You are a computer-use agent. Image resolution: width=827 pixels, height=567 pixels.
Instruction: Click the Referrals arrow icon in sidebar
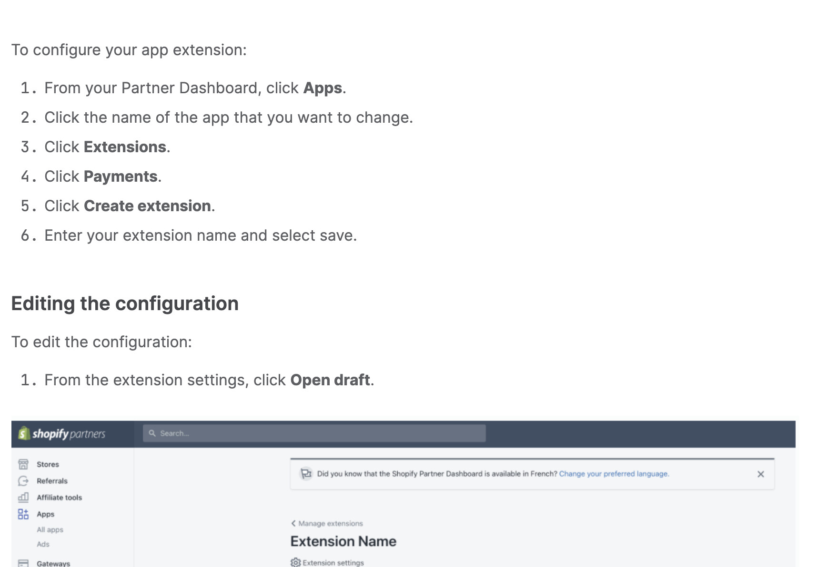pos(23,481)
